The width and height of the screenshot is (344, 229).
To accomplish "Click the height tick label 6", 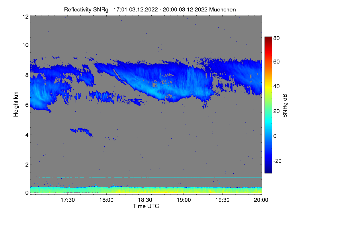I will coord(27,105).
